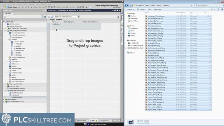Click the Help question mark icon in Explorer
The width and height of the screenshot is (224, 126).
[222, 9]
